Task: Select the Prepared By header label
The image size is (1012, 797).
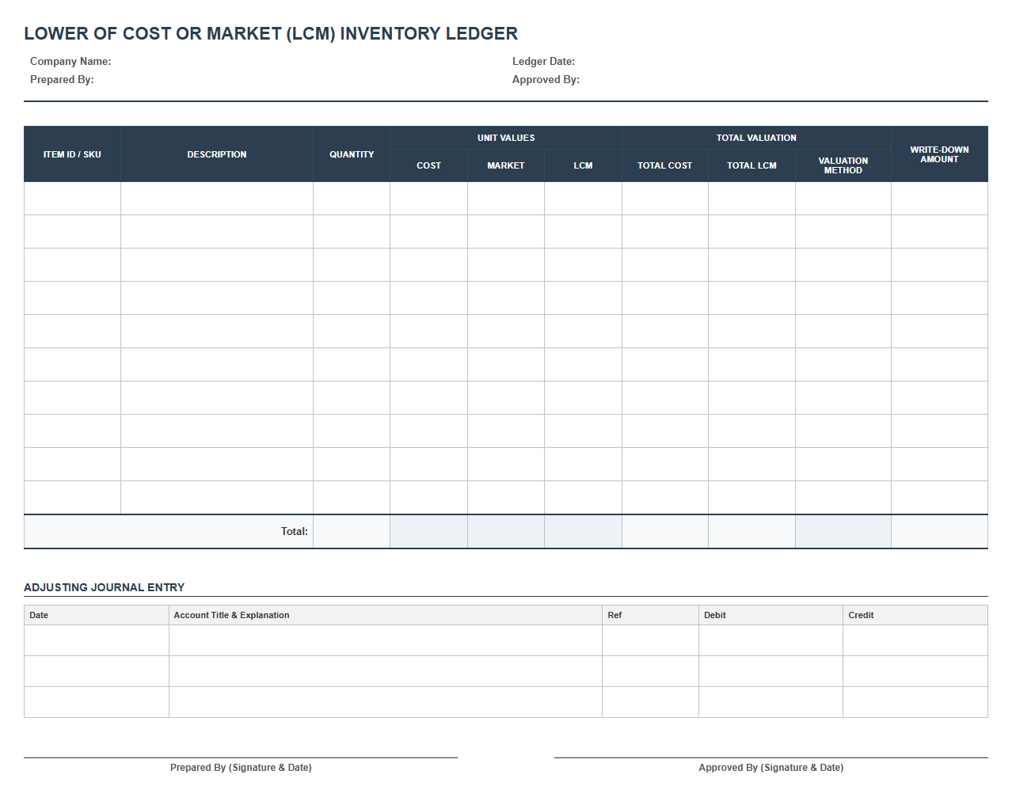Action: click(62, 80)
